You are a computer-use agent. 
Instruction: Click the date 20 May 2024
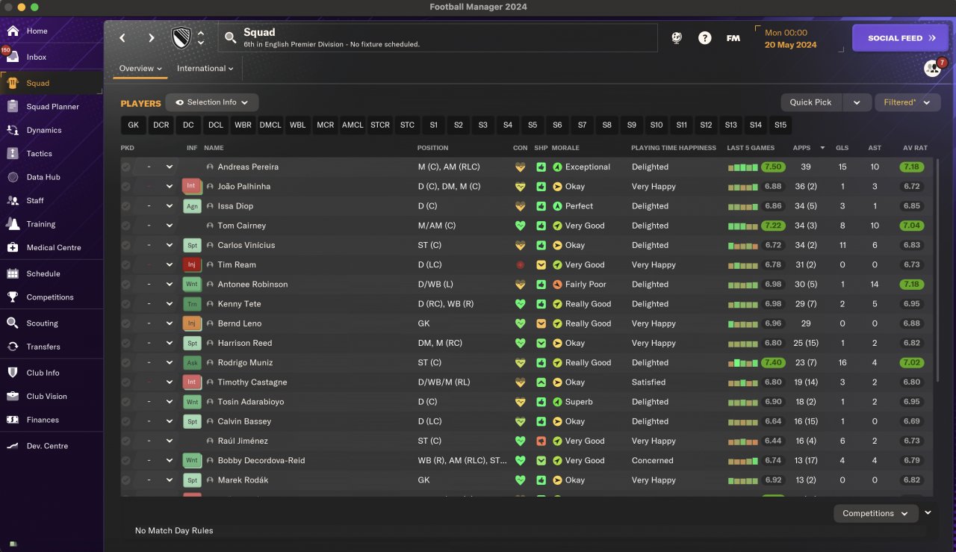pos(790,45)
